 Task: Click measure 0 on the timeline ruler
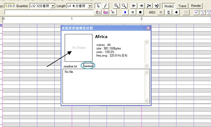point(4,19)
